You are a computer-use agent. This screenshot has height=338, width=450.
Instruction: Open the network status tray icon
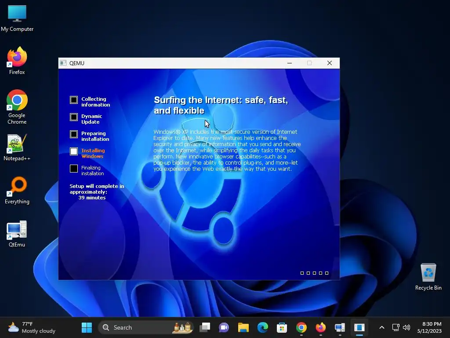tap(396, 327)
